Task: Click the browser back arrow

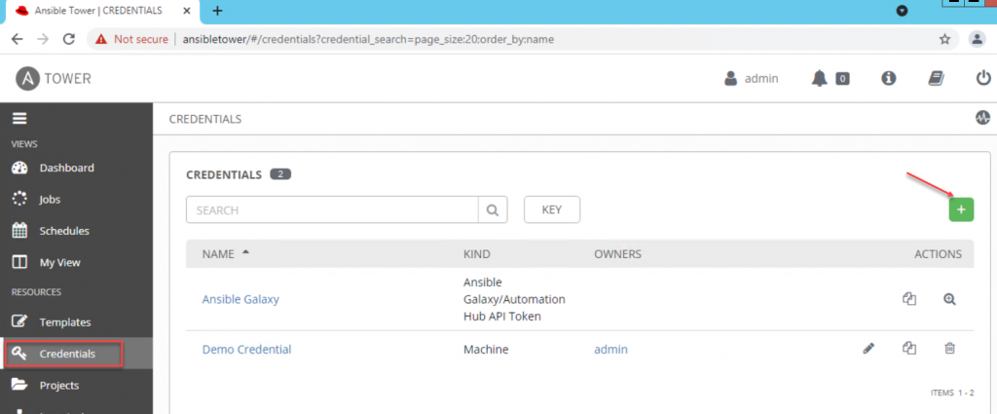Action: pos(18,39)
